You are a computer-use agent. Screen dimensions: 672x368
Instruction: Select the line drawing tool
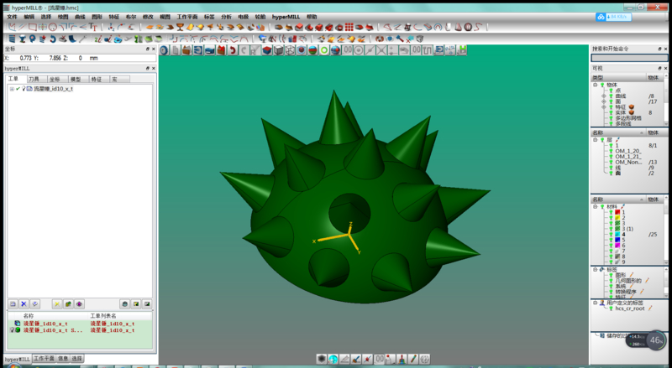click(22, 27)
